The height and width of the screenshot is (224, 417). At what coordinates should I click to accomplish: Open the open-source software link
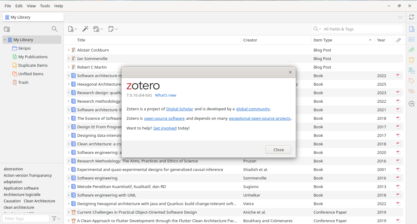click(164, 118)
